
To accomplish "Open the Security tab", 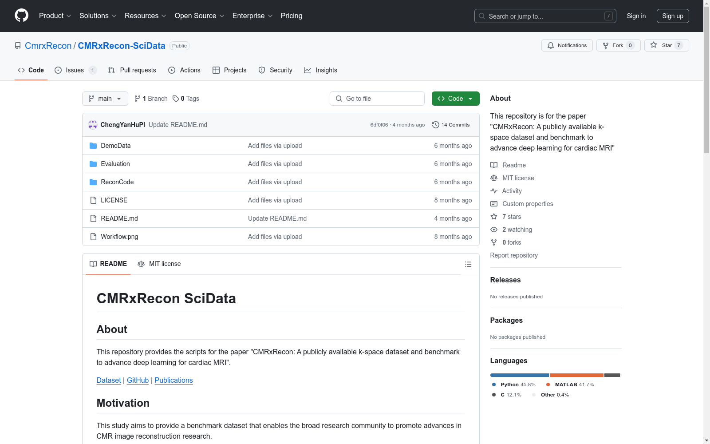I will click(x=276, y=70).
